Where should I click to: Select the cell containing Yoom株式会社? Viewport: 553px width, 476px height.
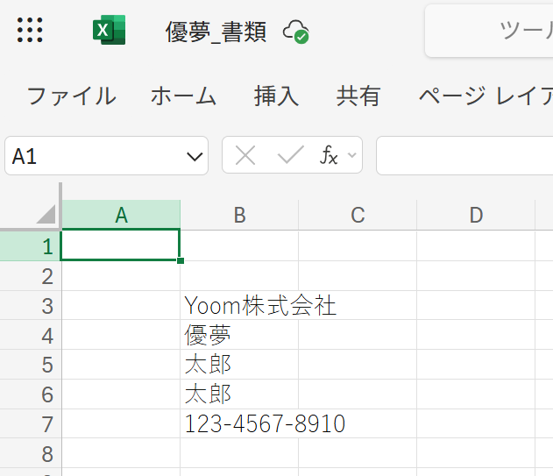tap(239, 306)
